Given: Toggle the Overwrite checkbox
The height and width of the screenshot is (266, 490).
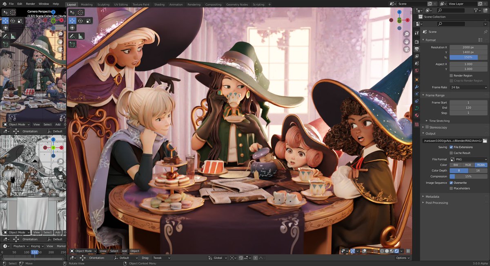Looking at the screenshot, I should (451, 182).
